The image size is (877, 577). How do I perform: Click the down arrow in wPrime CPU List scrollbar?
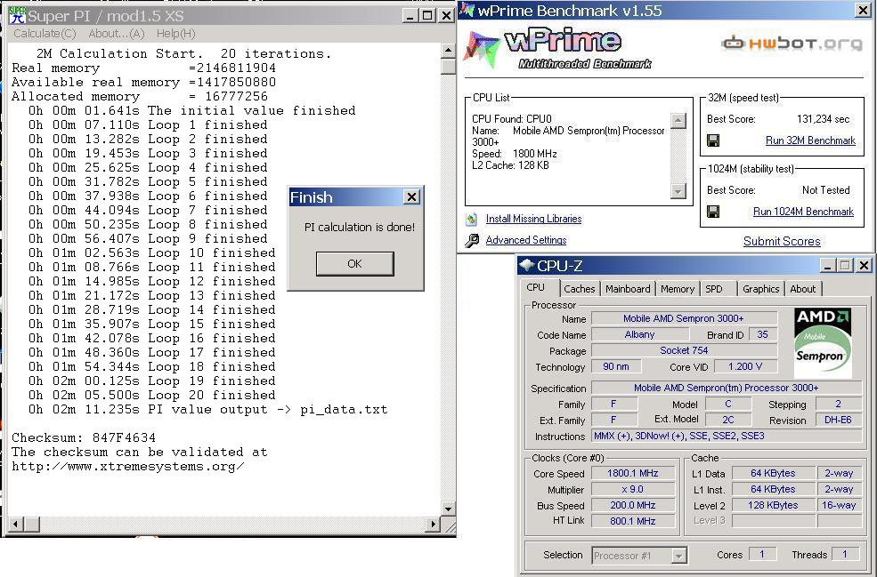pyautogui.click(x=678, y=191)
